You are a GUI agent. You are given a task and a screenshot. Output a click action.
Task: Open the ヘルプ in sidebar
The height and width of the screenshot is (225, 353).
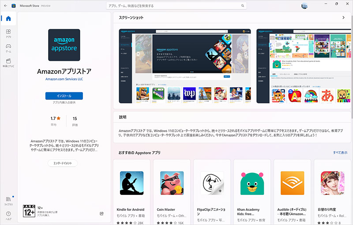click(8, 215)
